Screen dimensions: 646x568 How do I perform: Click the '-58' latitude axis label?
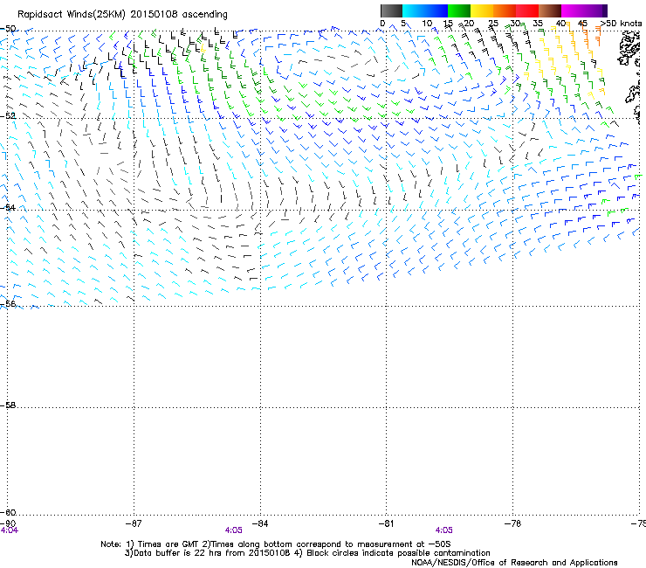(8, 405)
